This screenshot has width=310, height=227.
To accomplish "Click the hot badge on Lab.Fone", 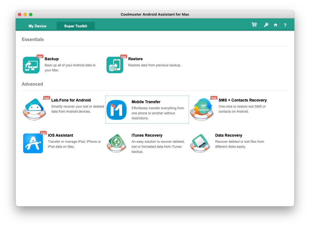I will pos(47,98).
